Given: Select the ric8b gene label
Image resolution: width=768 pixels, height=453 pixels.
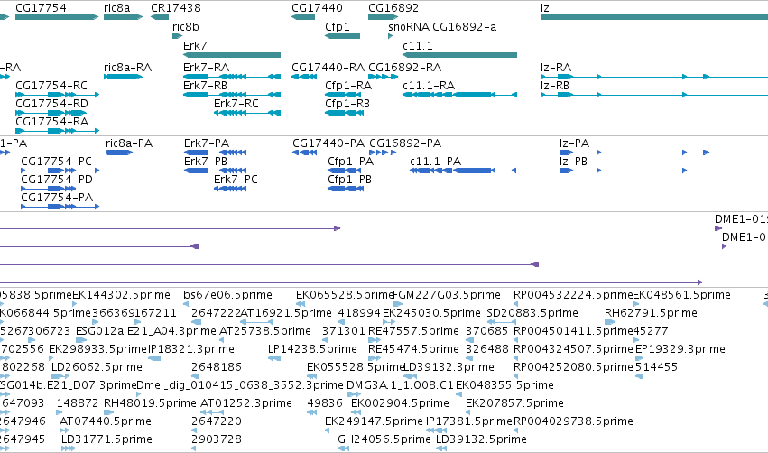Looking at the screenshot, I should (x=186, y=27).
